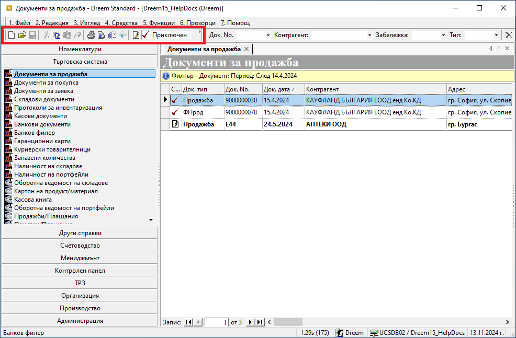The image size is (516, 338).
Task: Click the Open folder toolbar icon
Action: [x=22, y=35]
